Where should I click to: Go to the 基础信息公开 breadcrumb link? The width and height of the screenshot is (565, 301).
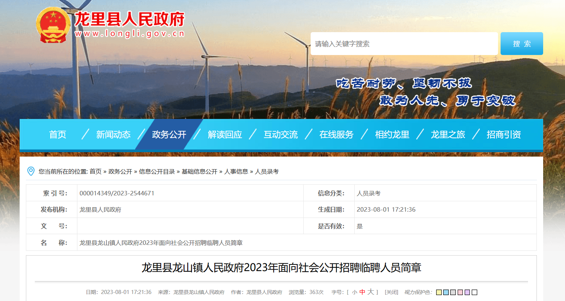click(200, 171)
